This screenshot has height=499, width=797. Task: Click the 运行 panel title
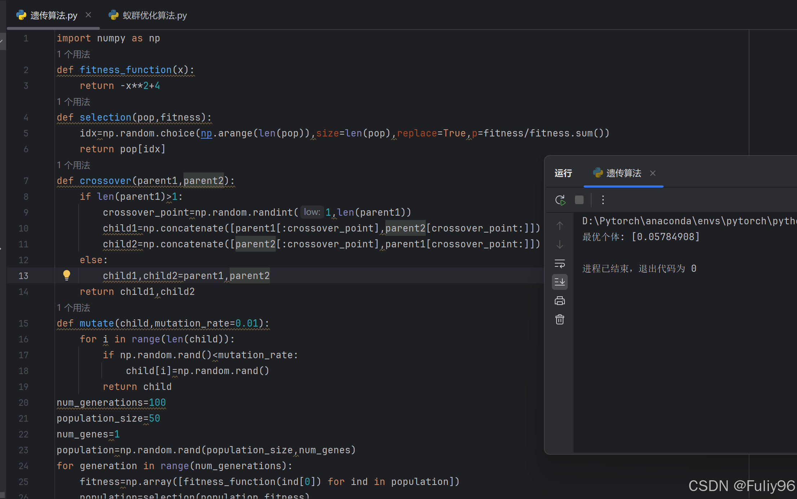(x=563, y=173)
